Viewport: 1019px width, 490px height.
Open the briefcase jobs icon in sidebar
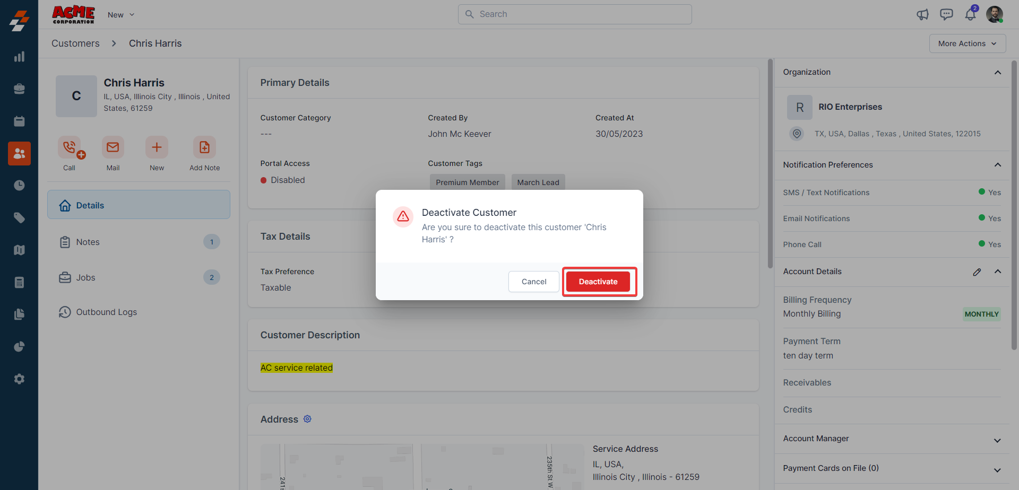(x=19, y=89)
